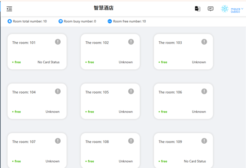This screenshot has width=246, height=168.
Task: Open the room 109 card title
Action: click(170, 142)
